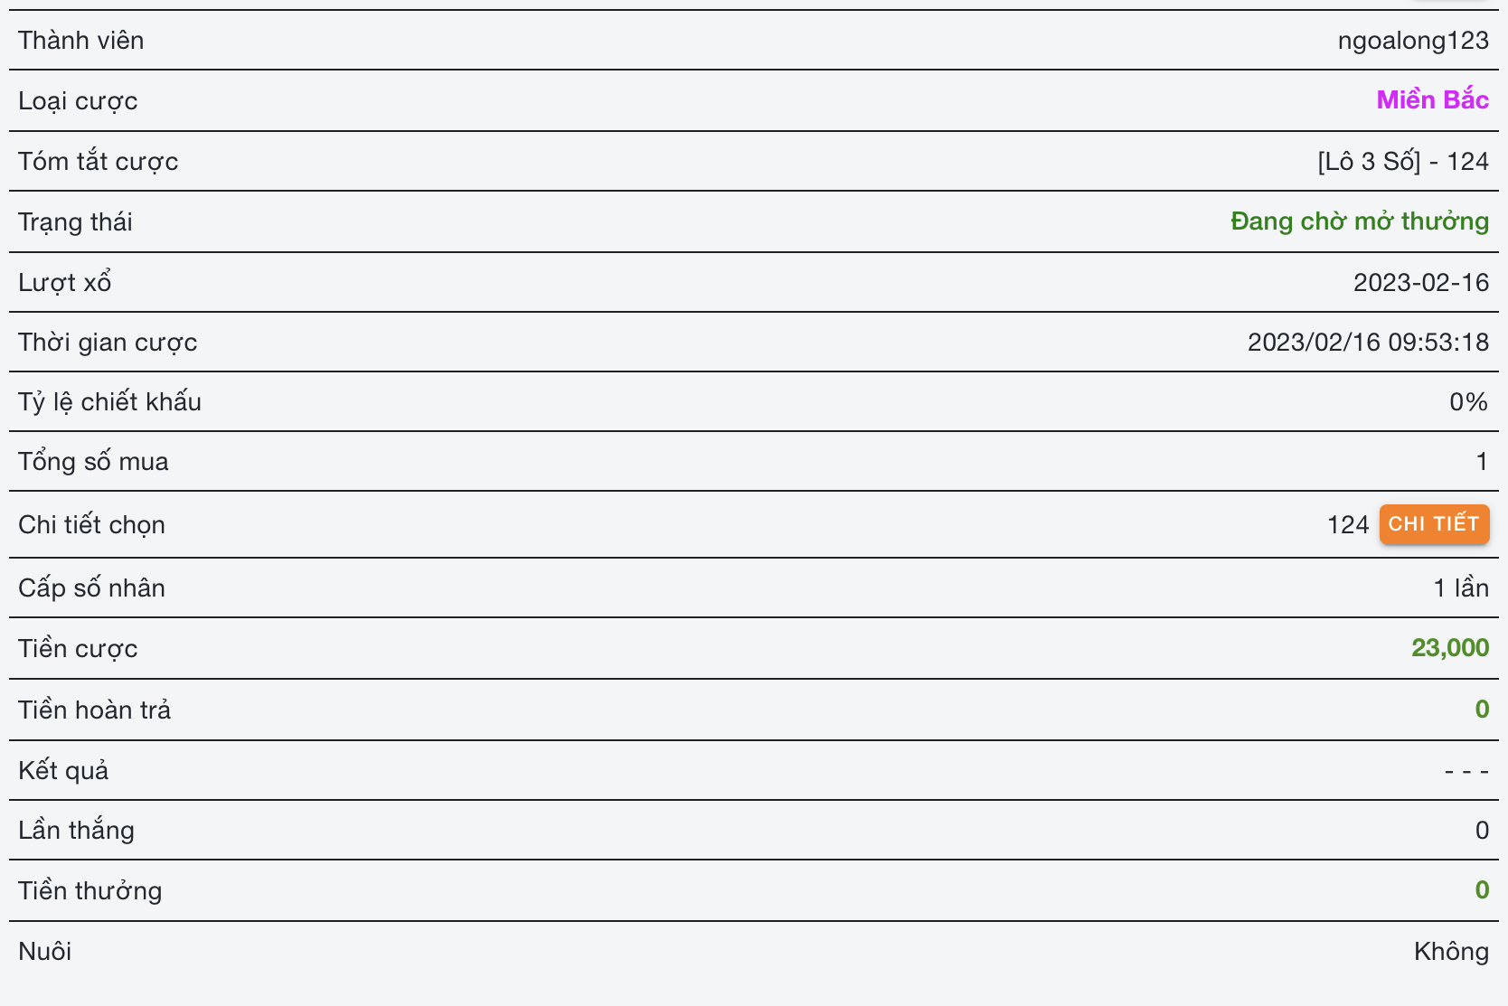The width and height of the screenshot is (1508, 1006).
Task: Click the bet time 2023/02/16 09:53:18
Action: 1368,343
